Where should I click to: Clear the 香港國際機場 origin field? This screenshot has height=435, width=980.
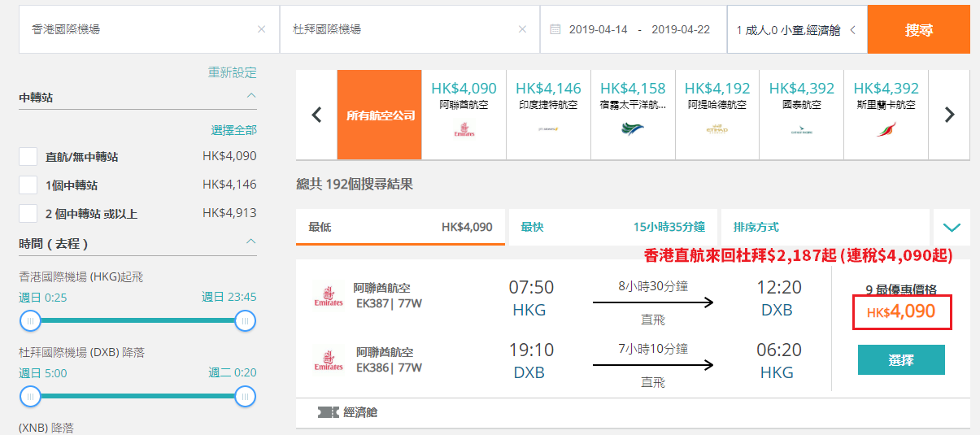pos(261,29)
